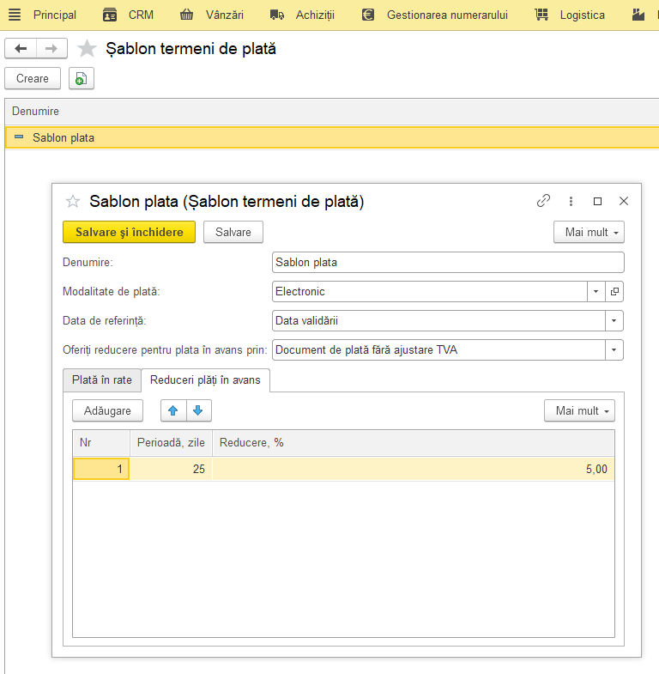Click the Perioadă, zile column header
659x674 pixels.
171,443
